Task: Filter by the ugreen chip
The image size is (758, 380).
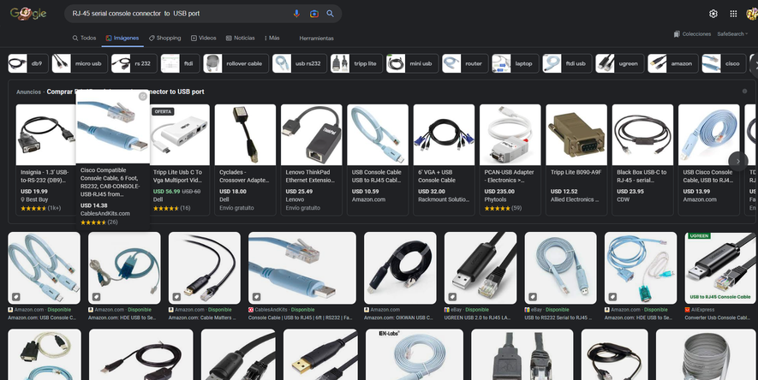Action: tap(619, 63)
